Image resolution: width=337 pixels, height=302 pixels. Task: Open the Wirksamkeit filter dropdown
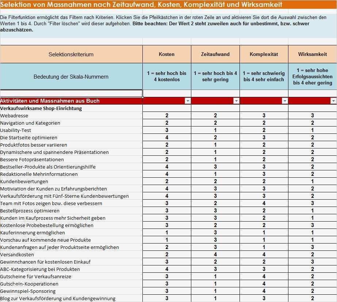tap(333, 100)
